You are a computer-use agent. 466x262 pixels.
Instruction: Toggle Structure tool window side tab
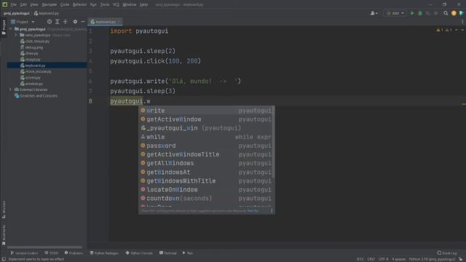coord(4,210)
